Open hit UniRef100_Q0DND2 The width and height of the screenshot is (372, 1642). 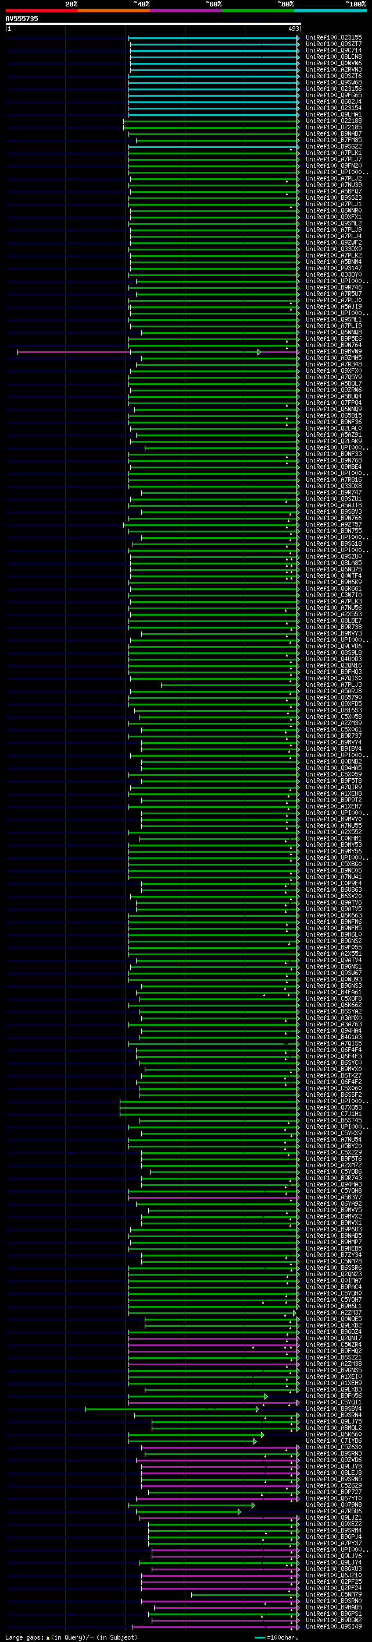(x=334, y=762)
